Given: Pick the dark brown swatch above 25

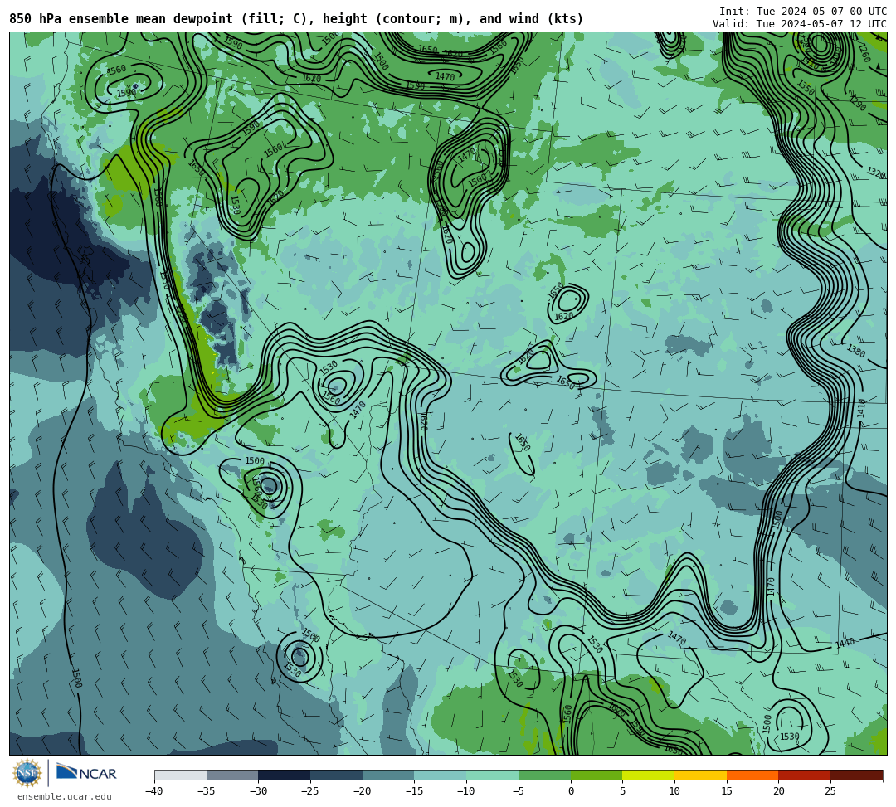Looking at the screenshot, I should (856, 775).
